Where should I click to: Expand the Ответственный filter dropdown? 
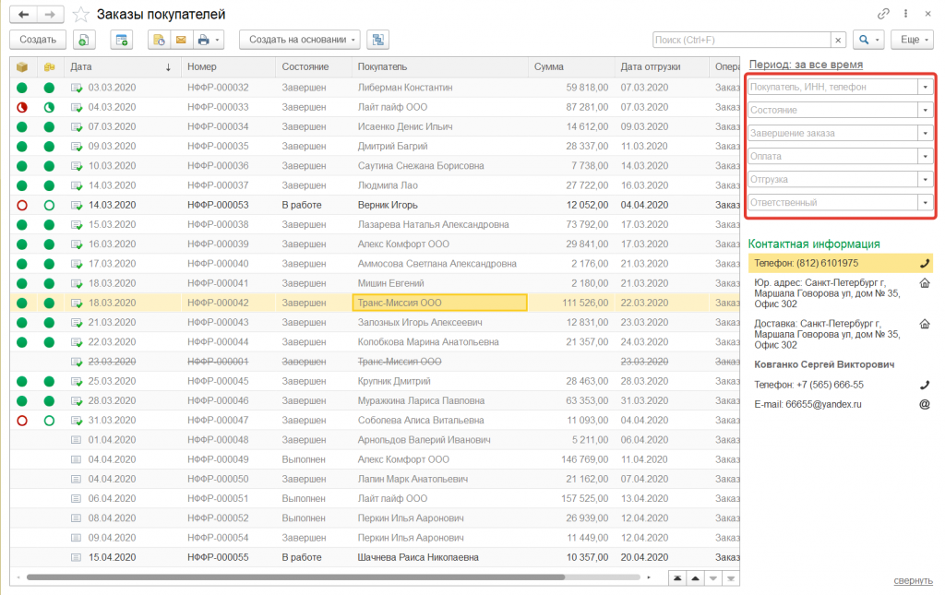click(x=925, y=202)
